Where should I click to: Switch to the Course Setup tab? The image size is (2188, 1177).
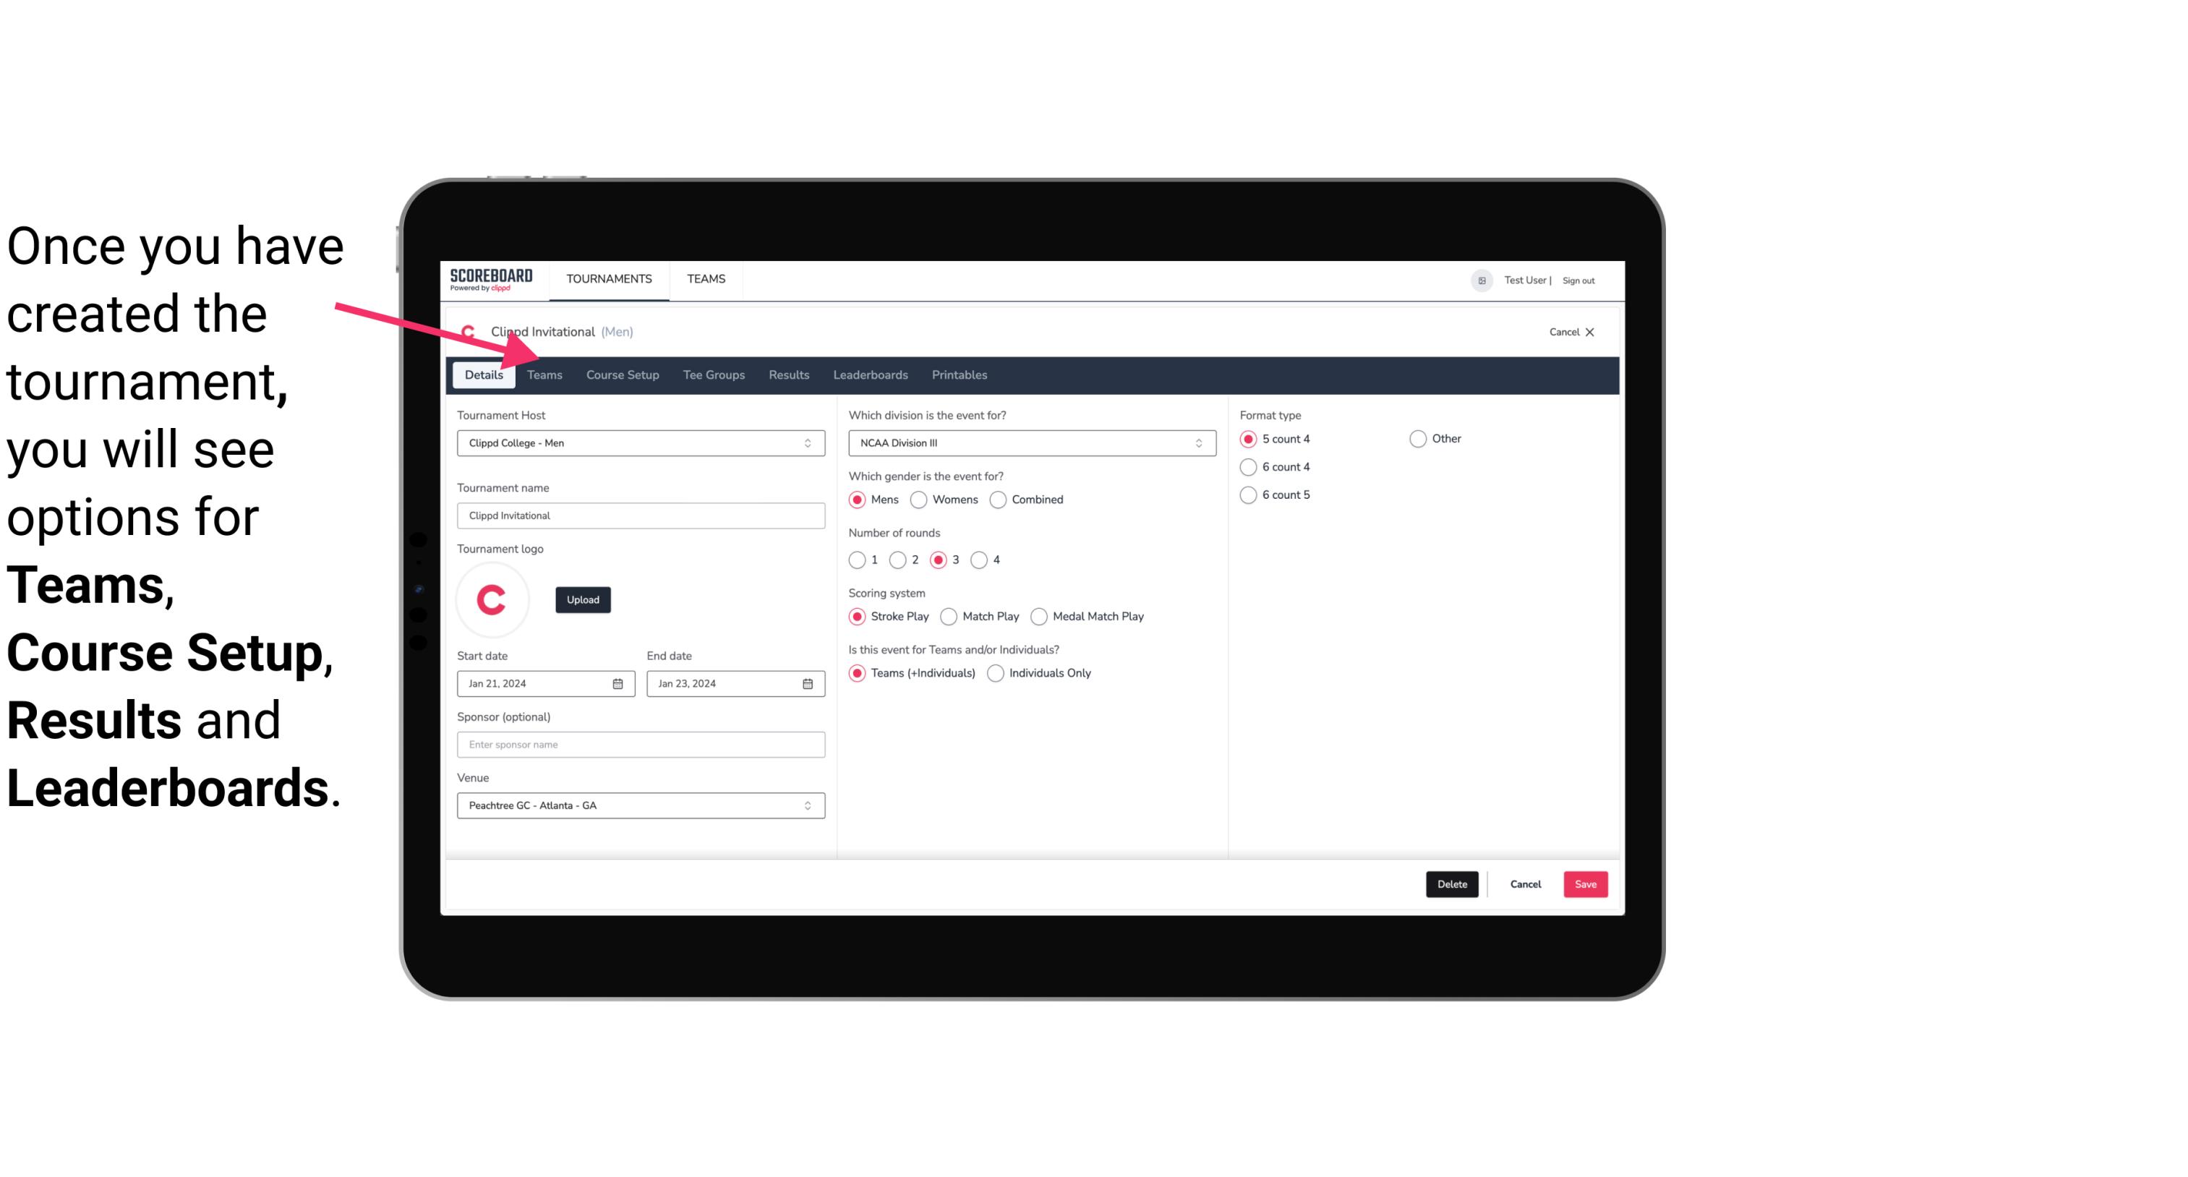(x=620, y=374)
